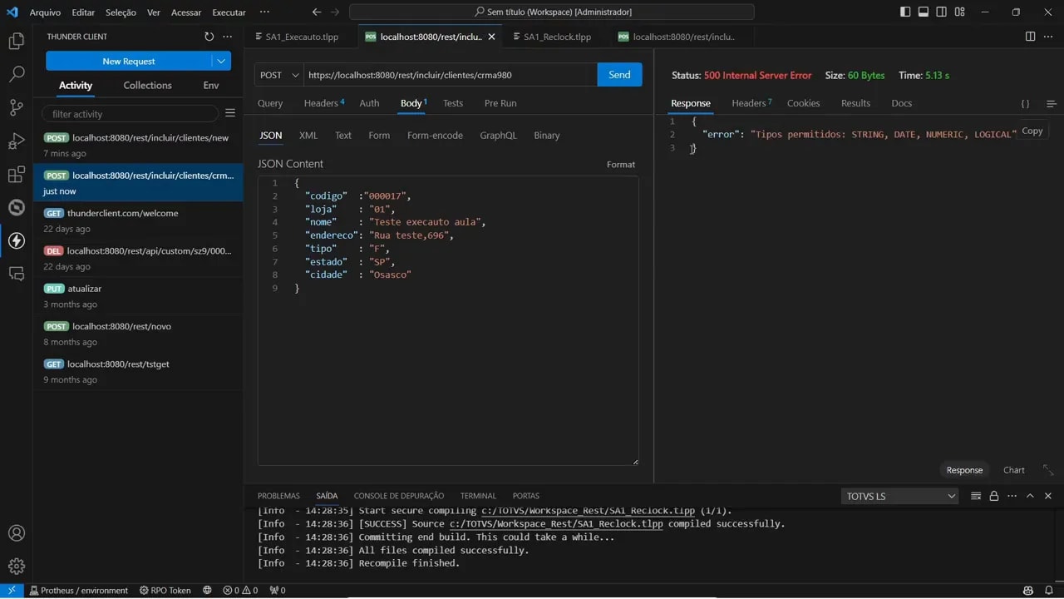Click the filter activity input field
The image size is (1064, 599).
click(x=129, y=113)
